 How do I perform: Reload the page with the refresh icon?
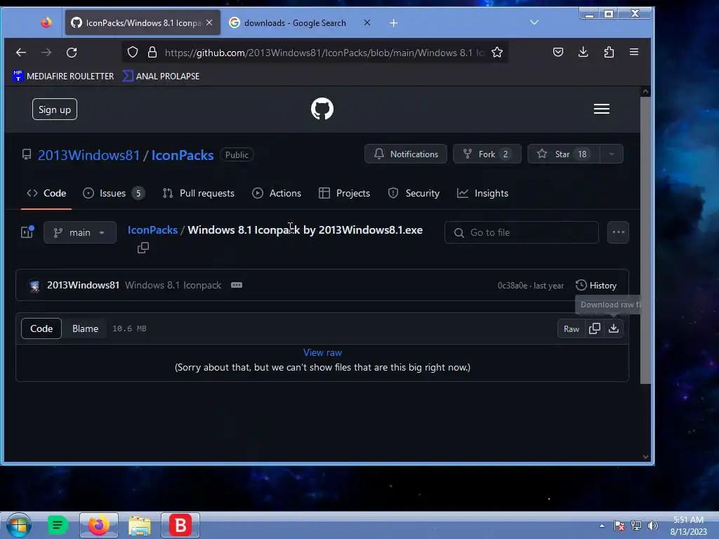click(x=72, y=53)
